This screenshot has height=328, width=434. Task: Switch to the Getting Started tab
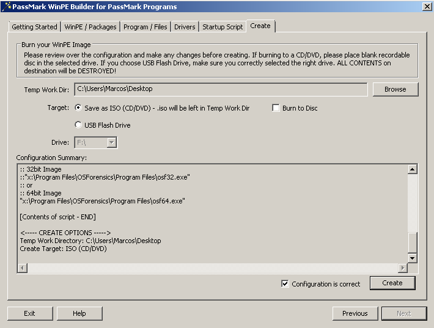pyautogui.click(x=35, y=27)
